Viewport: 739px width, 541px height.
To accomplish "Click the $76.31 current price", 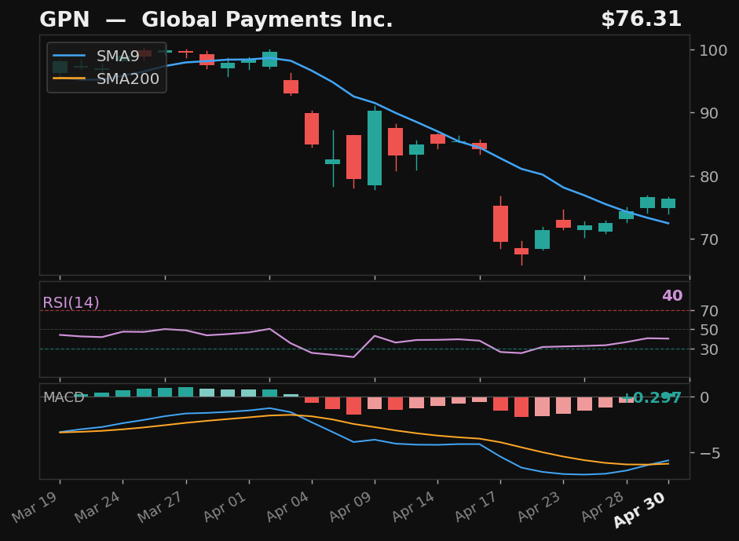I will tap(641, 20).
